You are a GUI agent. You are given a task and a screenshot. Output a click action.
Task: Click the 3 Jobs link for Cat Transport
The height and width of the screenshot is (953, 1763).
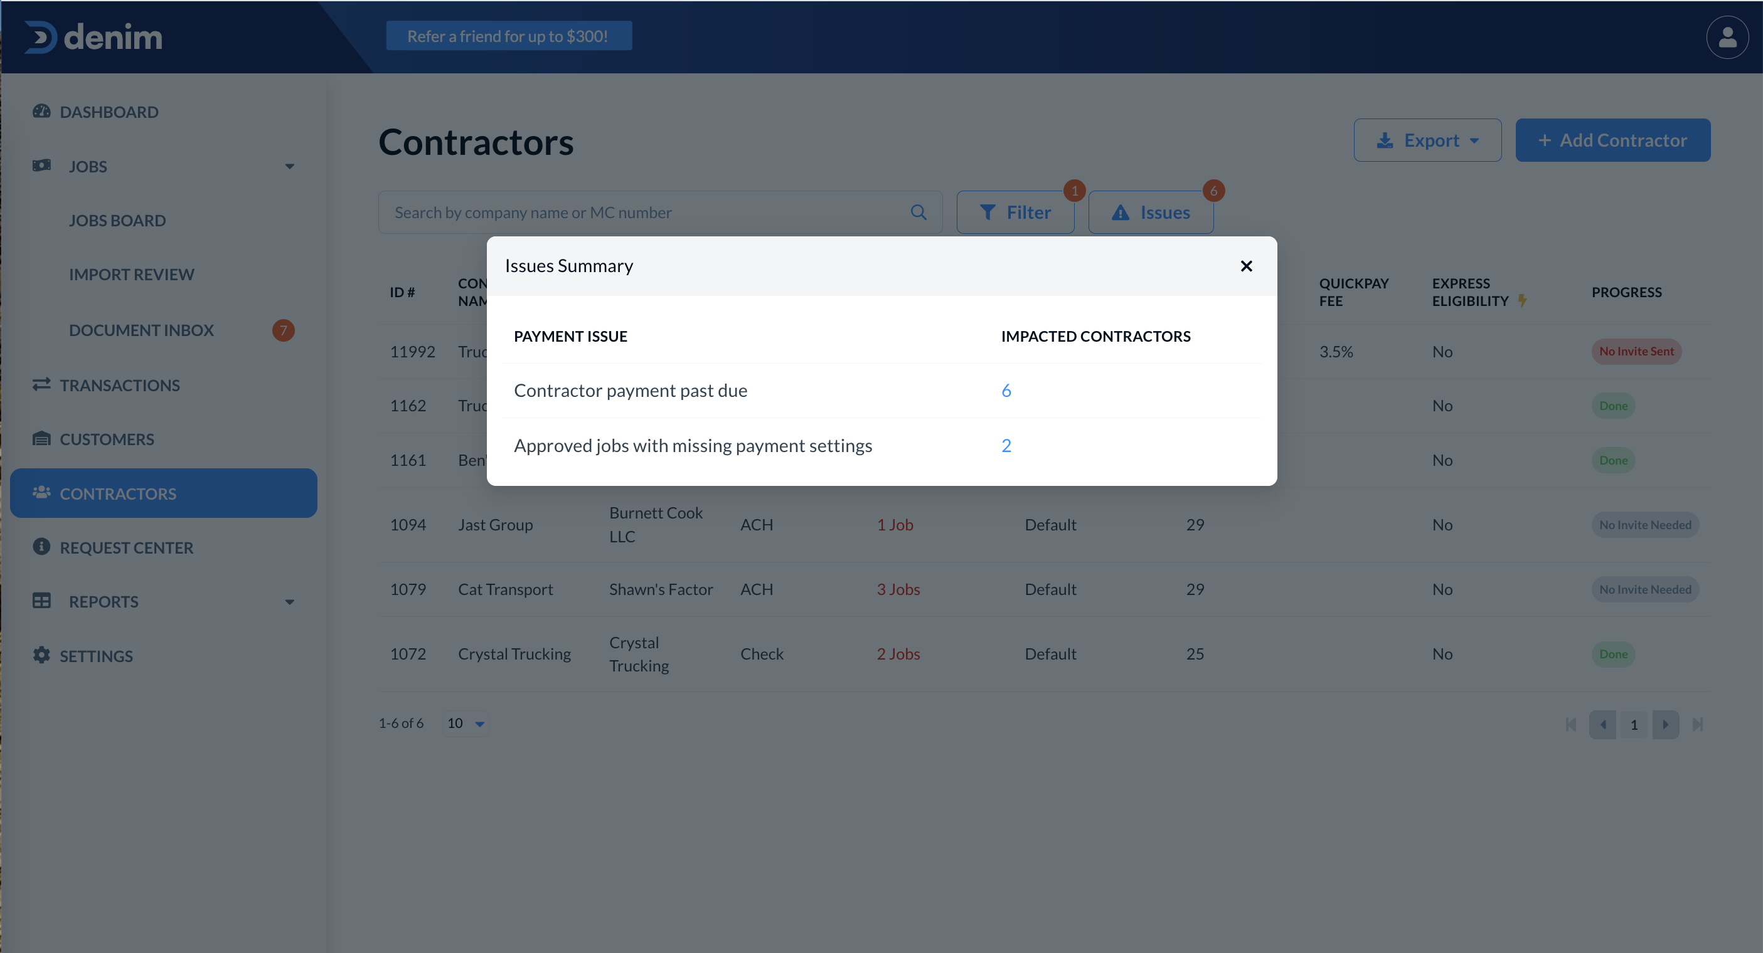click(898, 590)
